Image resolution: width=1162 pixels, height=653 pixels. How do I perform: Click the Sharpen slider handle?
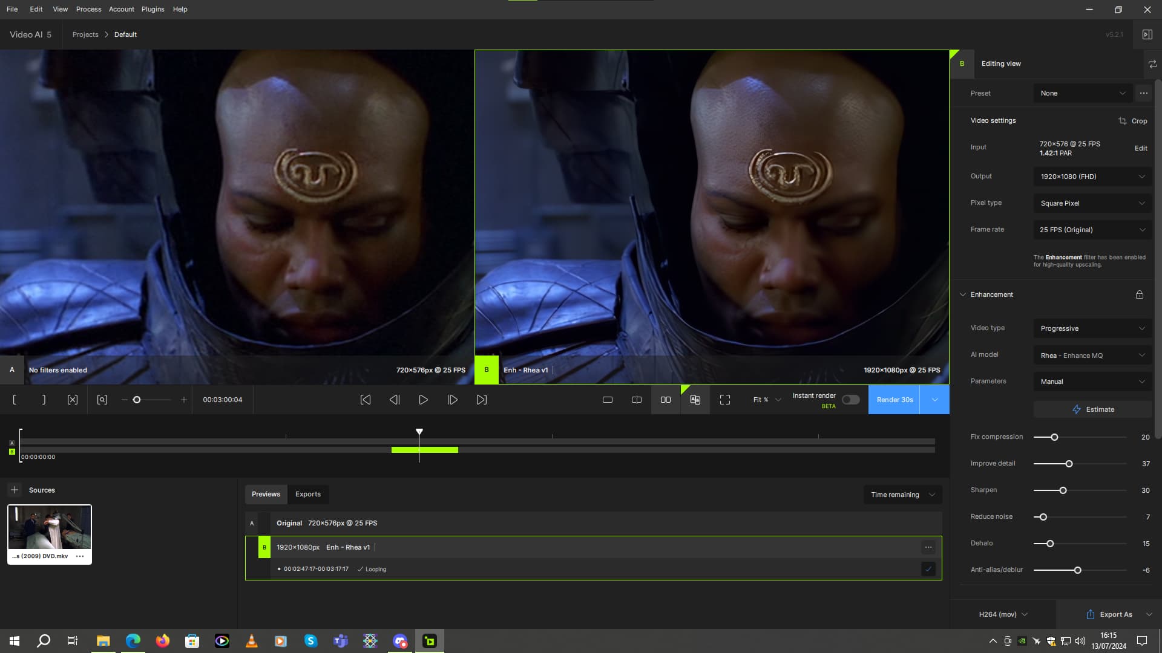[x=1063, y=490]
